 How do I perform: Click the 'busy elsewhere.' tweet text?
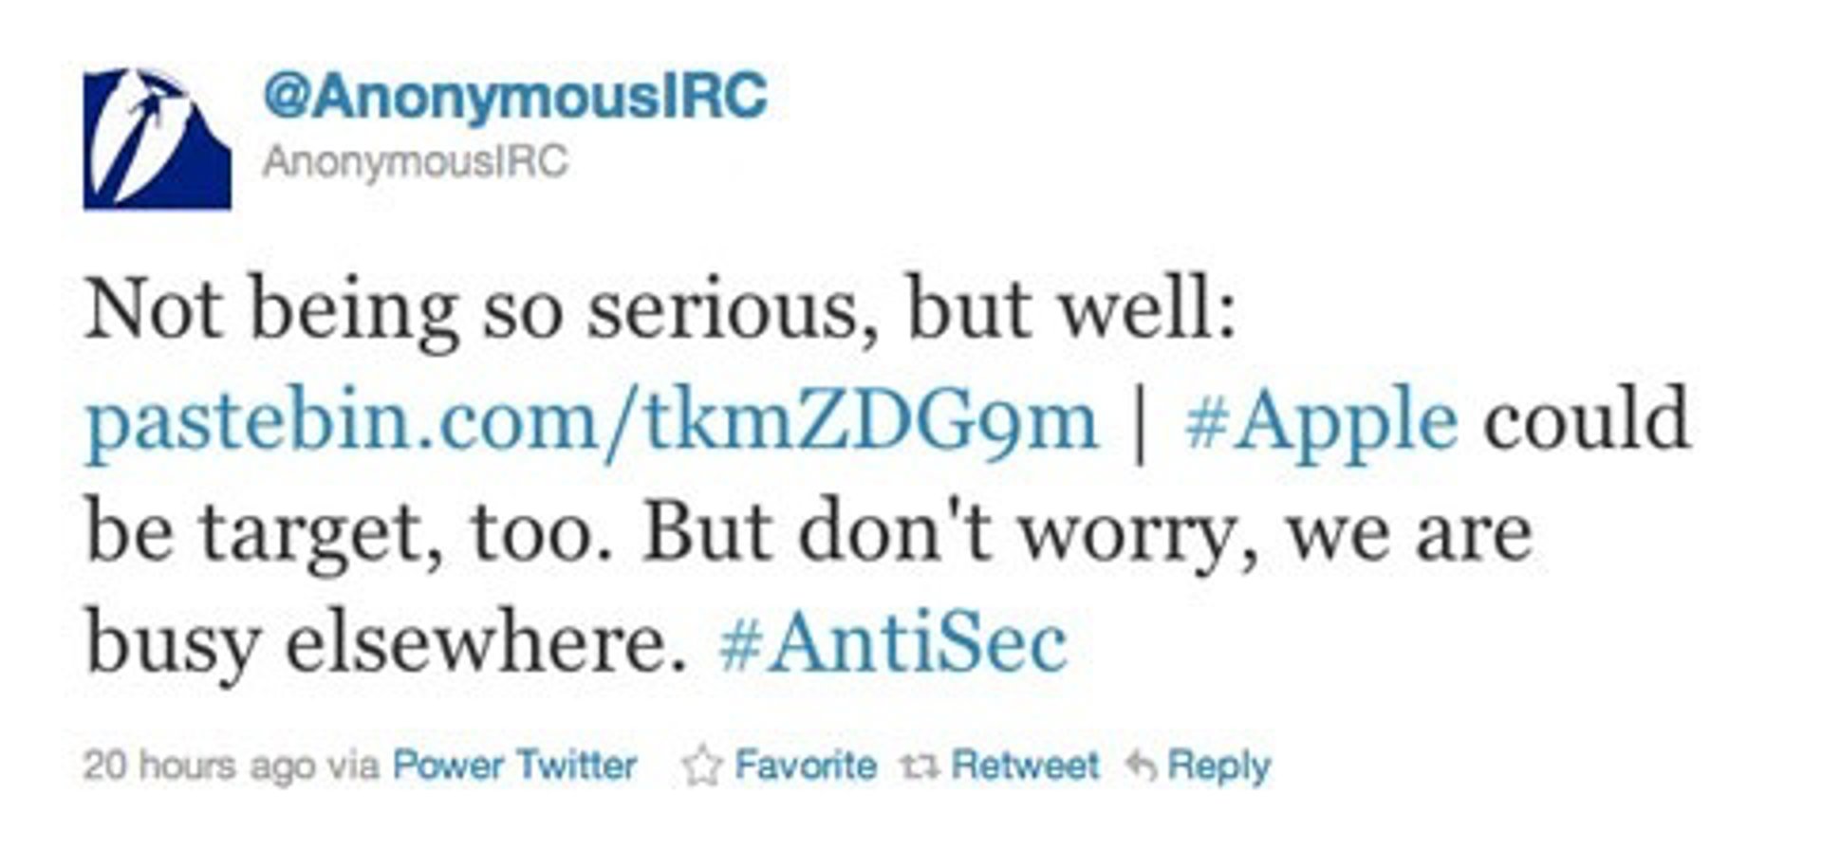click(x=386, y=643)
